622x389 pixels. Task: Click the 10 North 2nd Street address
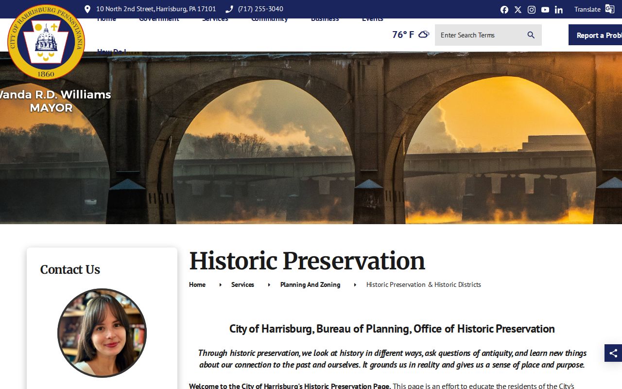coord(156,9)
